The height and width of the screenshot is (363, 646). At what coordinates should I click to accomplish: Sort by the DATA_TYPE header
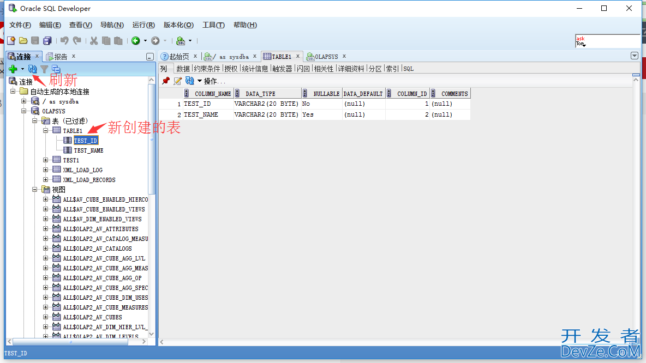pyautogui.click(x=267, y=93)
